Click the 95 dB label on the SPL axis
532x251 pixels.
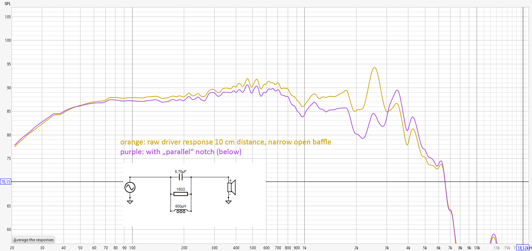[x=9, y=64]
